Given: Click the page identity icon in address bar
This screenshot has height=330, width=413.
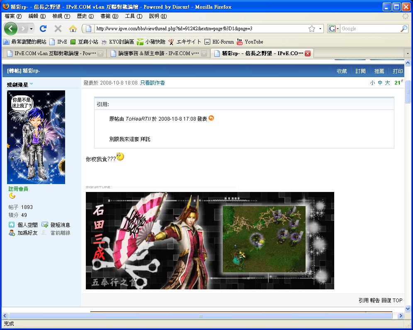Looking at the screenshot, I should 88,29.
